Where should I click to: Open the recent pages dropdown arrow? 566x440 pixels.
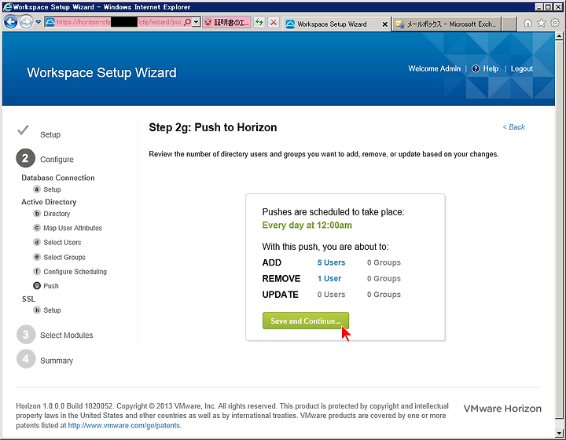coord(38,22)
